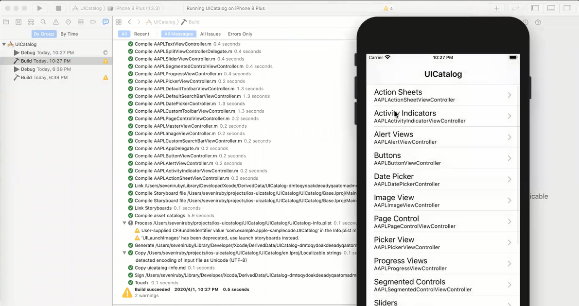Go forward with the right chevron
579x306 pixels.
point(139,22)
